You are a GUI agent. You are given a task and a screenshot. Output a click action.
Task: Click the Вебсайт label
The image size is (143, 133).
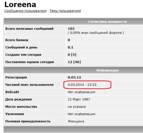12,92
